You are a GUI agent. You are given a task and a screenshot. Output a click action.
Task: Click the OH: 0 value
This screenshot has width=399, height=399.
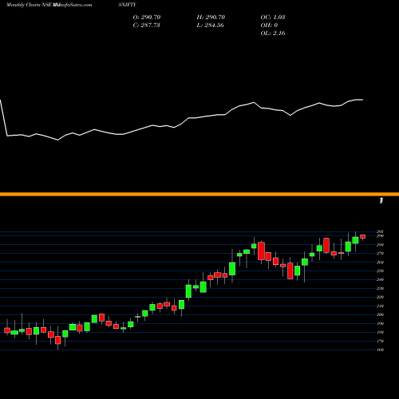tap(269, 26)
